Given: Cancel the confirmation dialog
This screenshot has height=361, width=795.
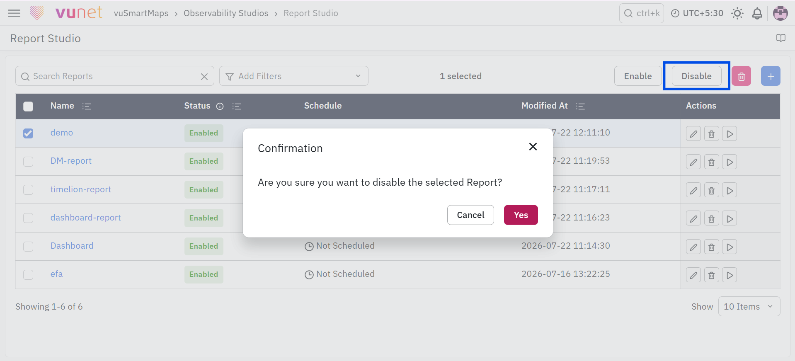Looking at the screenshot, I should (470, 215).
